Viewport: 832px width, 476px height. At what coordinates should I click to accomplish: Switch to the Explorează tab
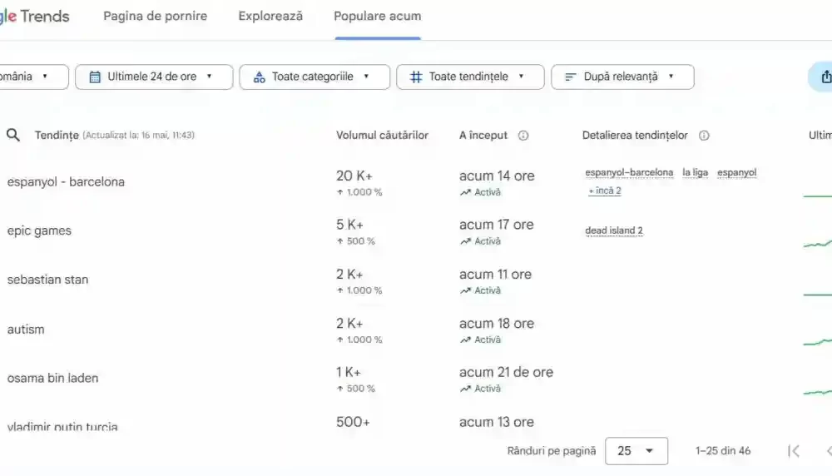(270, 16)
